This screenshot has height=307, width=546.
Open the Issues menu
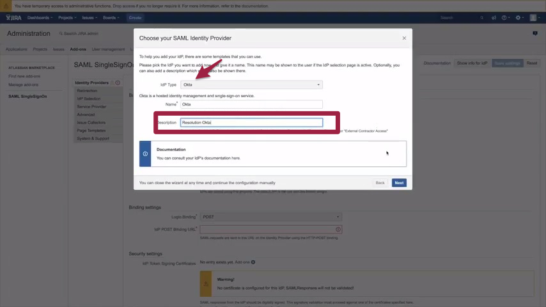[90, 18]
